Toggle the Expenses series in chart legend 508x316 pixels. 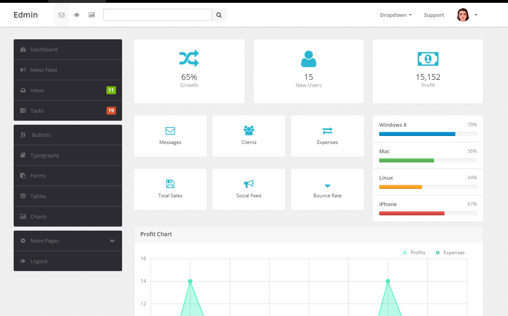pyautogui.click(x=451, y=253)
